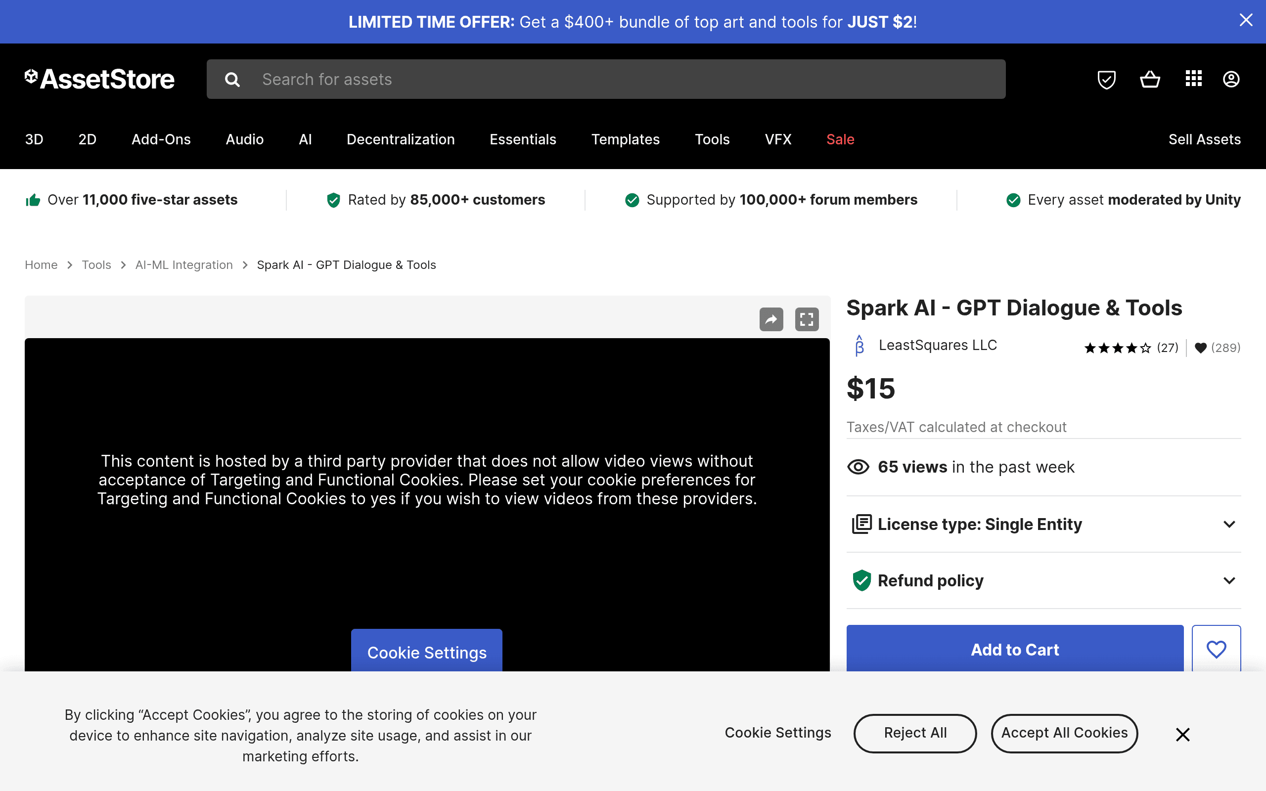Click "Every asset moderated by Unity" text
This screenshot has width=1266, height=791.
point(1134,200)
